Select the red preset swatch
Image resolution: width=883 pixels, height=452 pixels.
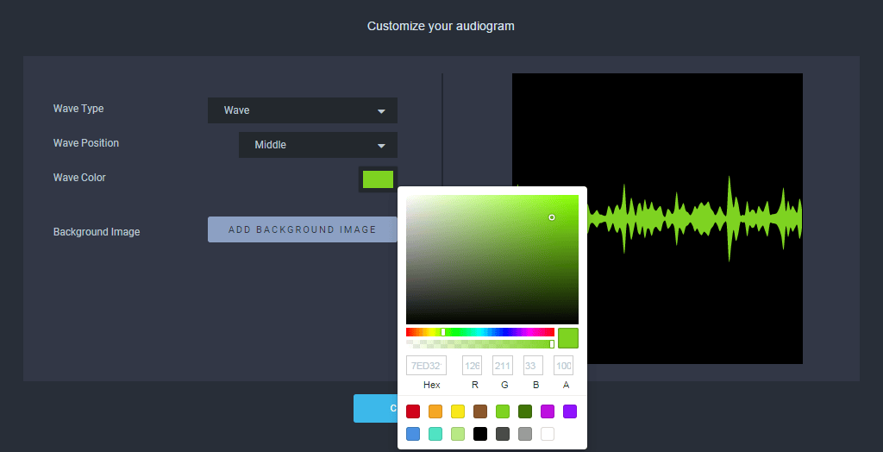click(x=413, y=411)
